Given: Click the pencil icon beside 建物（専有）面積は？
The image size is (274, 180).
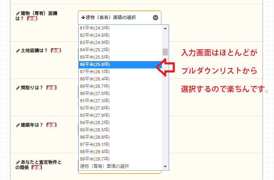Looking at the screenshot, I should click(x=17, y=13).
